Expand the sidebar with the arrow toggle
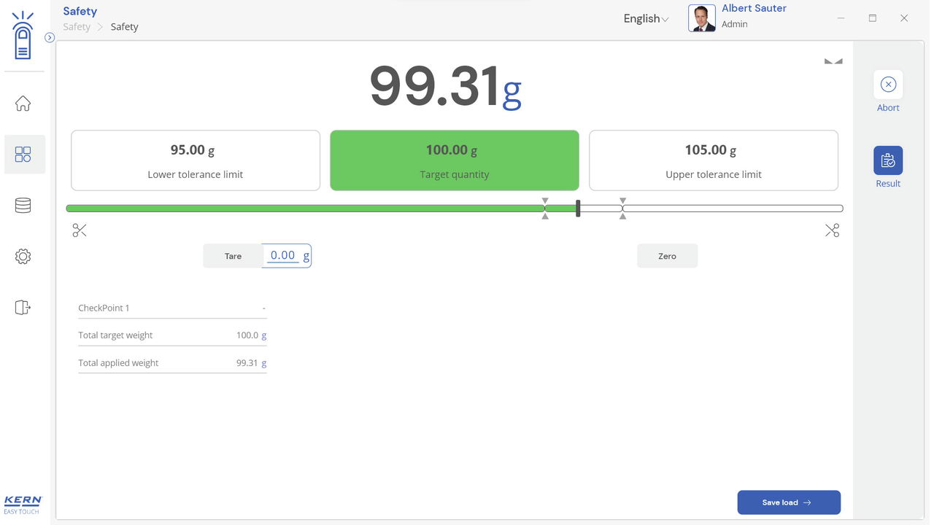 point(50,38)
